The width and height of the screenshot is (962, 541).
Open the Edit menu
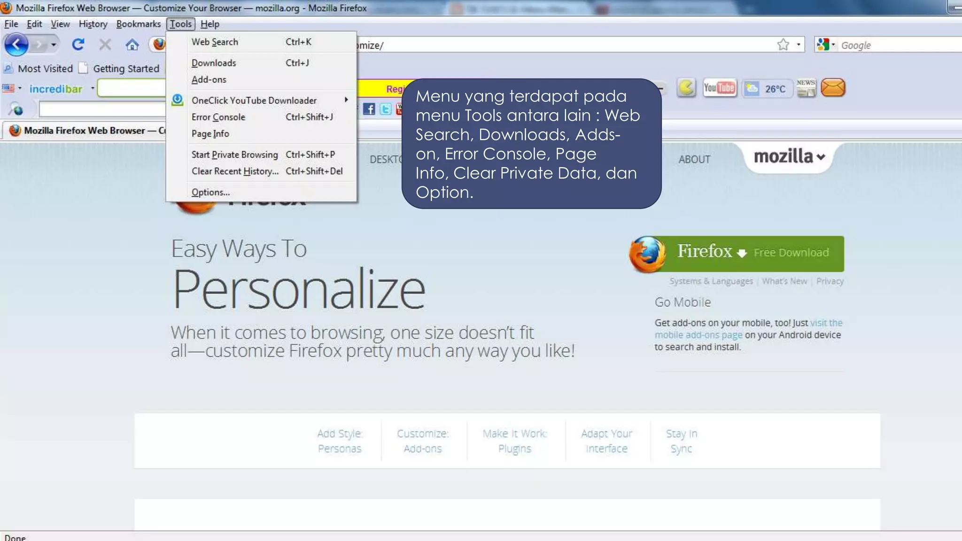pyautogui.click(x=34, y=24)
